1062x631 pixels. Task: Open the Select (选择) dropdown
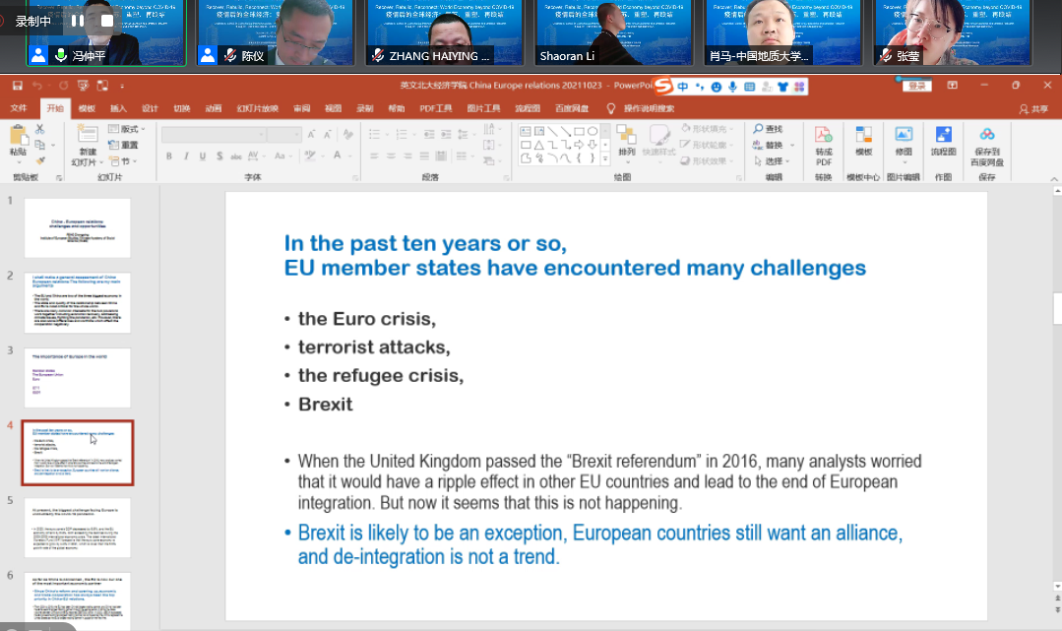[774, 161]
